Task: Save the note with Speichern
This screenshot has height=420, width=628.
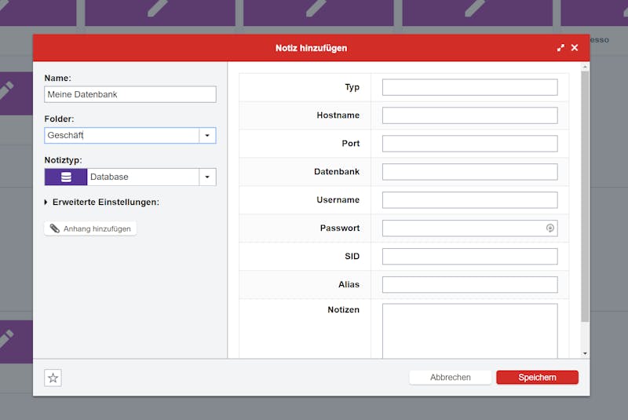Action: 537,377
